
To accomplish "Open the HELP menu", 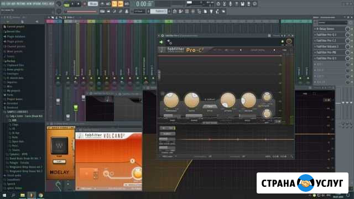I will pos(51,4).
